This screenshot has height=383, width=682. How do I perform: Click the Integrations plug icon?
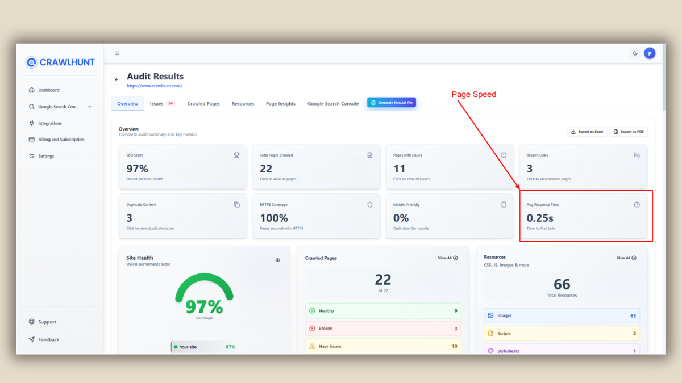[x=32, y=123]
